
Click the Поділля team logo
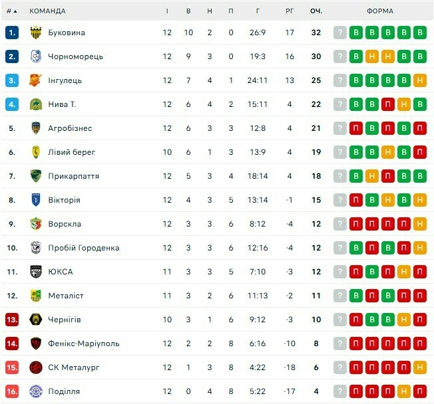[x=36, y=391]
